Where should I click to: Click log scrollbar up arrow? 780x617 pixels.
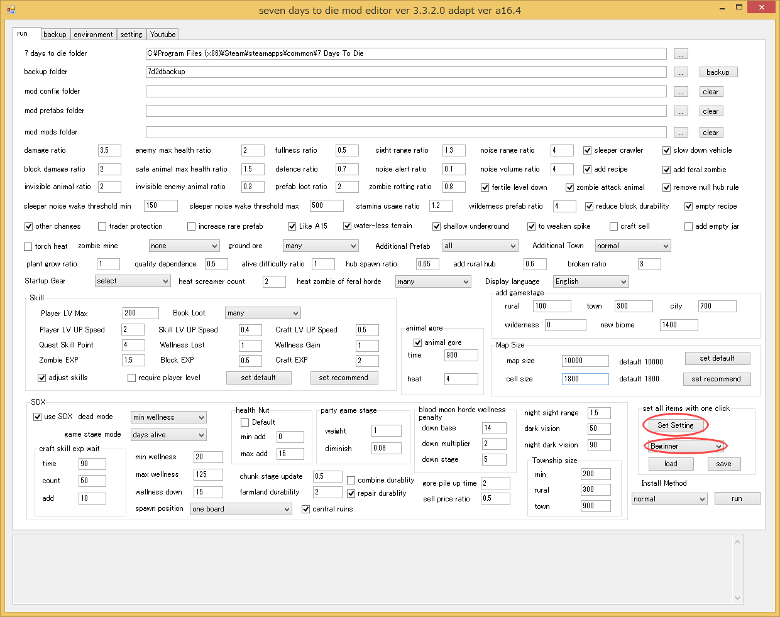tap(739, 542)
